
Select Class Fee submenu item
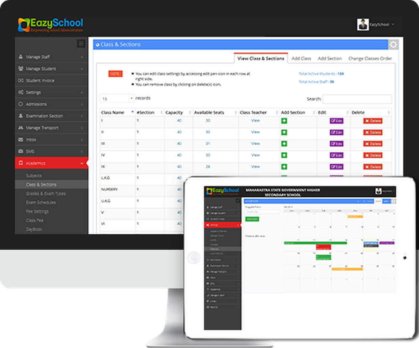click(x=34, y=220)
